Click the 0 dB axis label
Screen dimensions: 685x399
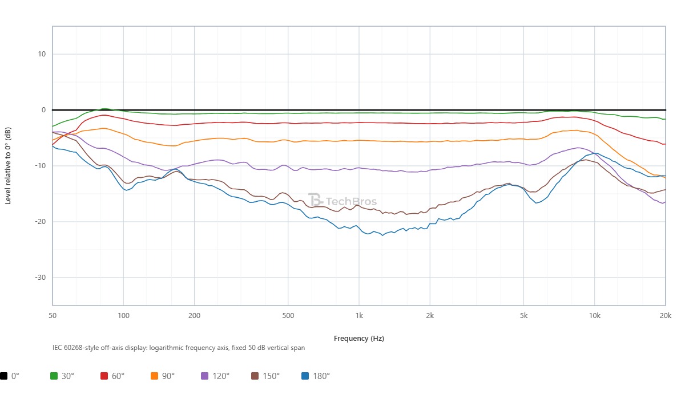(43, 110)
